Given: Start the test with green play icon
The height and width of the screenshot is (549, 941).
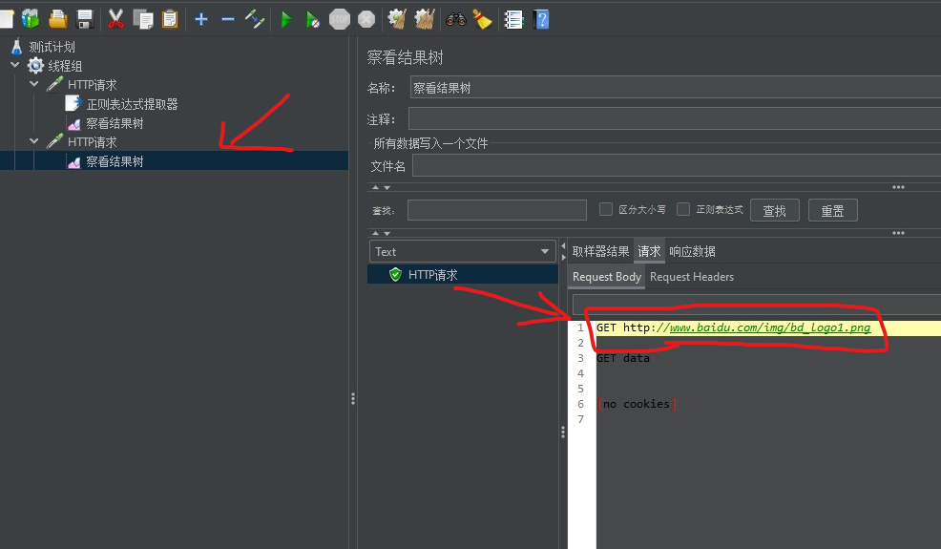Looking at the screenshot, I should coord(285,20).
